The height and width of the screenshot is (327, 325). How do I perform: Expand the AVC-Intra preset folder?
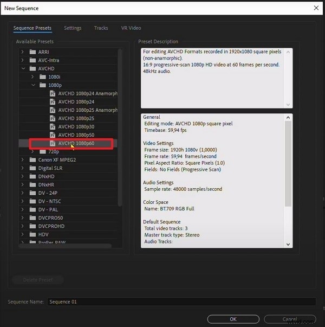23,60
